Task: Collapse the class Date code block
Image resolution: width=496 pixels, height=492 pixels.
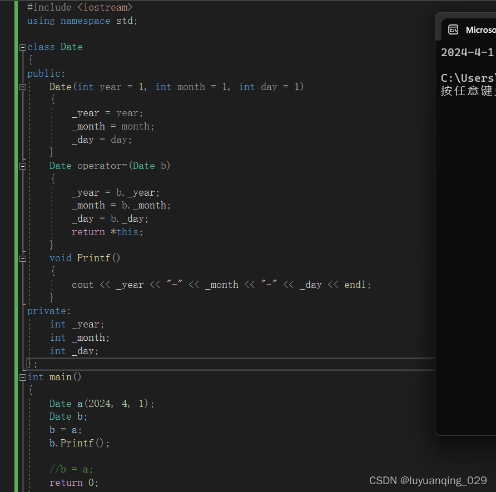Action: [22, 47]
